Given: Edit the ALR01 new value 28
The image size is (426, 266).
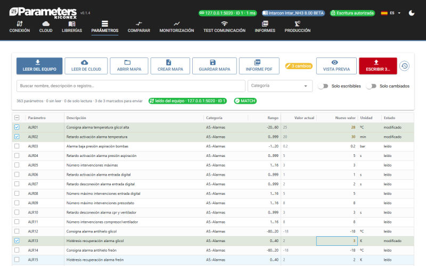Looking at the screenshot, I should click(337, 127).
